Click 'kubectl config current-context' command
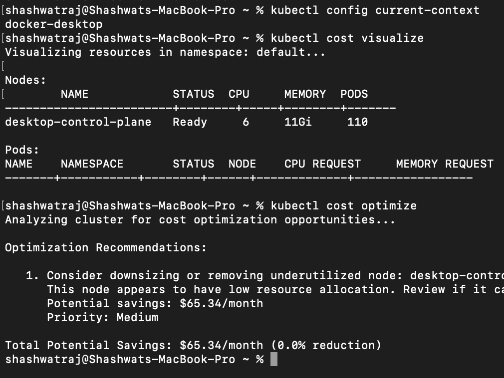 click(375, 10)
